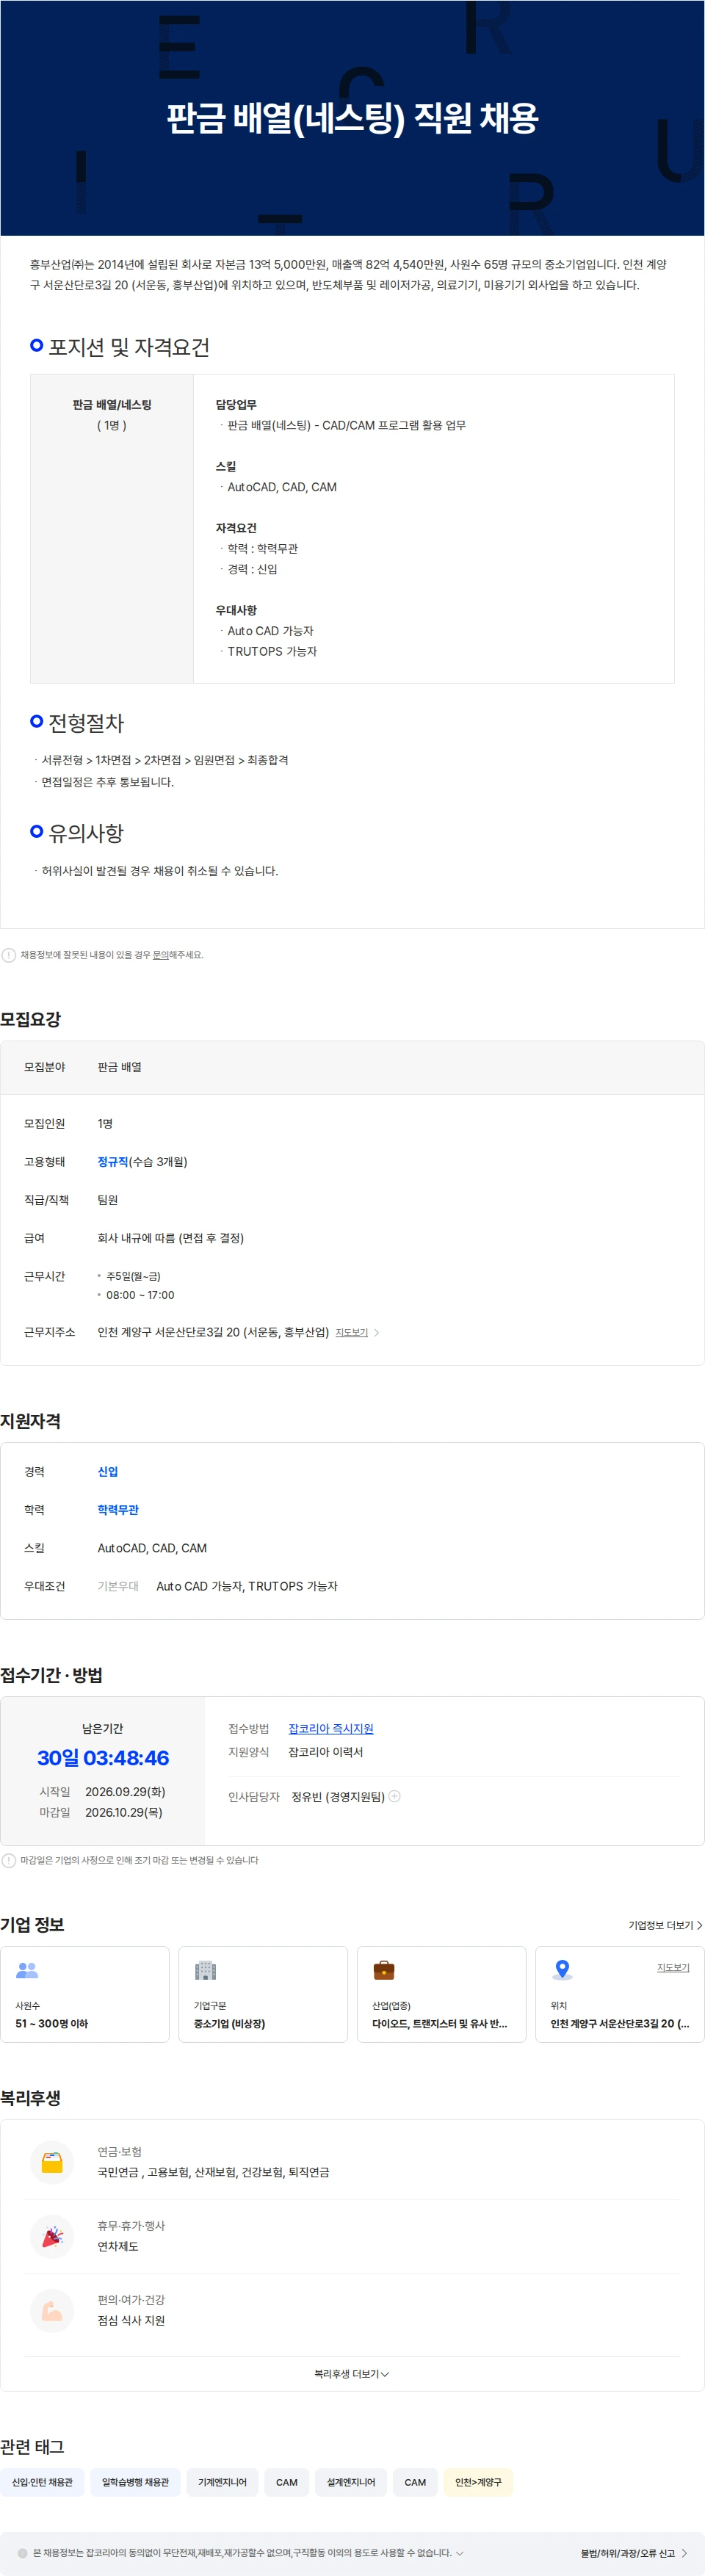Click 학력무관 education link
This screenshot has width=705, height=2576.
click(x=118, y=1510)
